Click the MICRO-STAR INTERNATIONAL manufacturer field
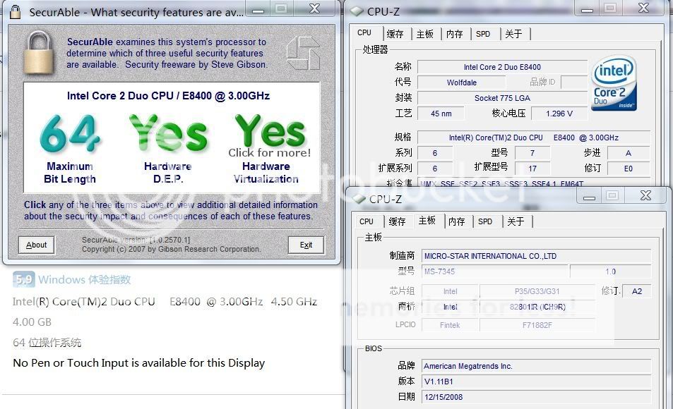This screenshot has height=409, width=673. [536, 257]
